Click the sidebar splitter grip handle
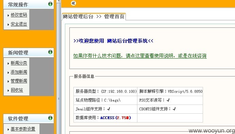235x134 pixels. [58, 98]
